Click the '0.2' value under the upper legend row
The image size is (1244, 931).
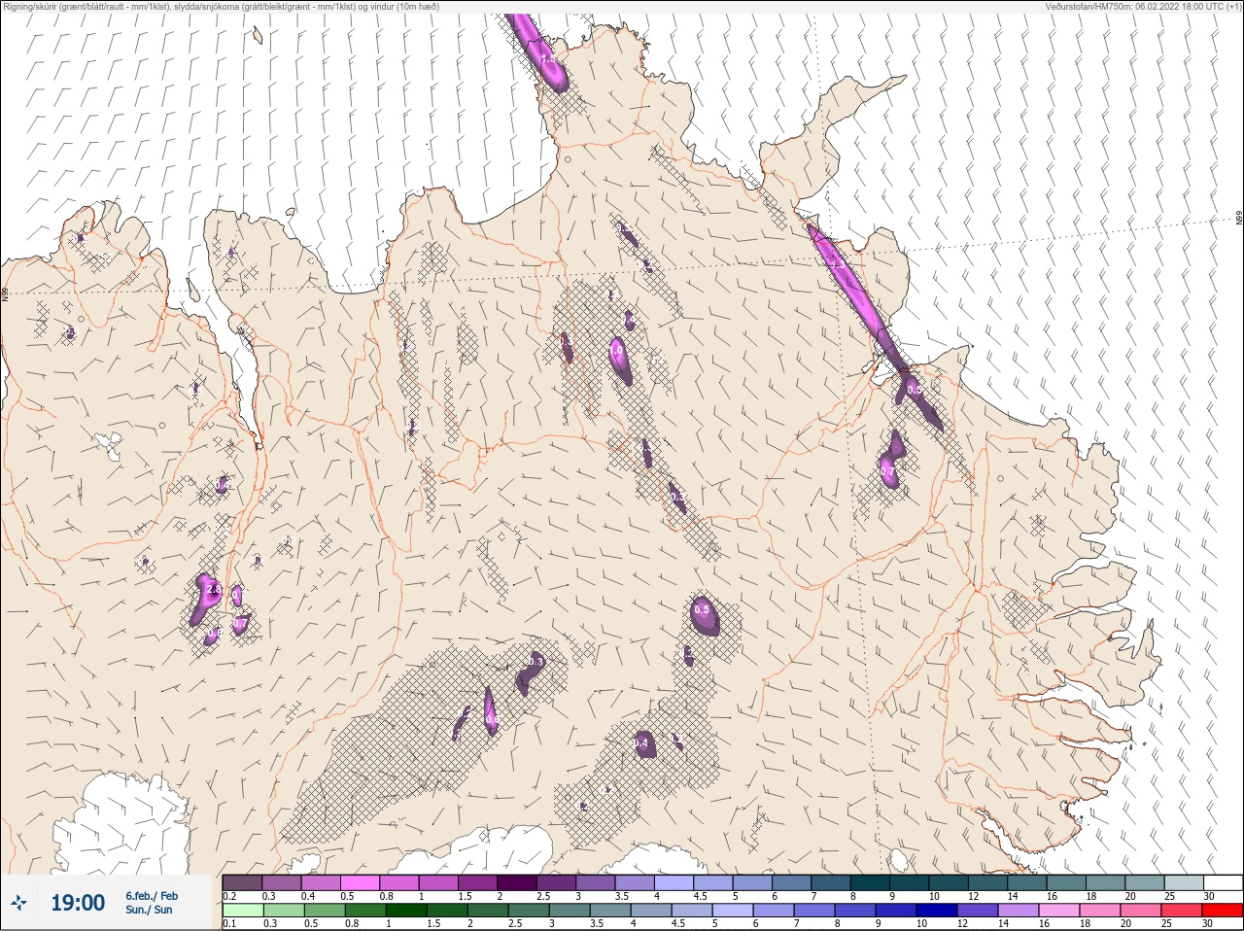[229, 896]
